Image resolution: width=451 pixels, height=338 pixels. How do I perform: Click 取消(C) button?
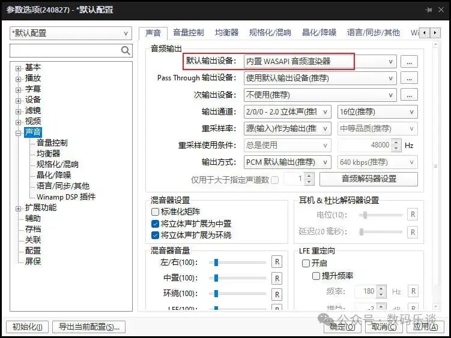pyautogui.click(x=384, y=327)
